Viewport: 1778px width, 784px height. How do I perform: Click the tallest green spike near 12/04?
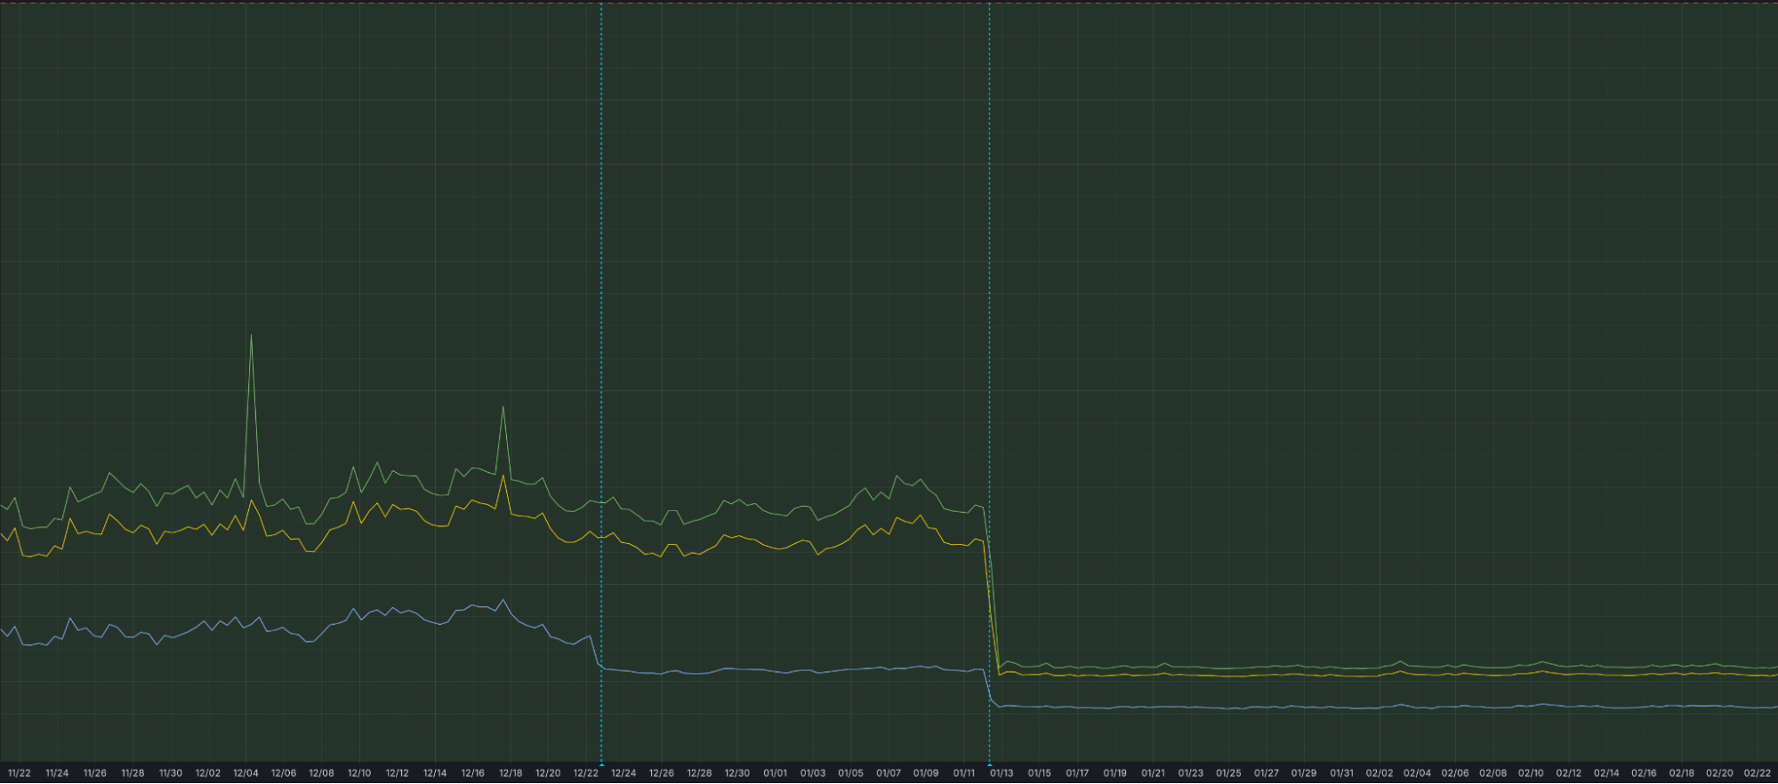[252, 336]
